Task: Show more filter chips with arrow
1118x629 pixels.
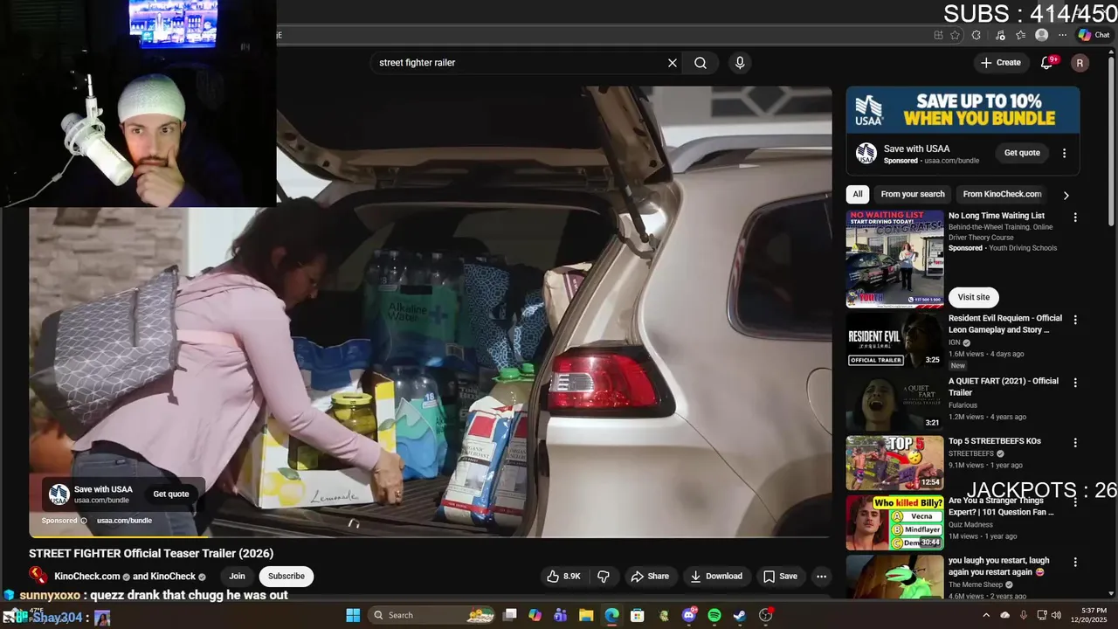Action: point(1066,195)
